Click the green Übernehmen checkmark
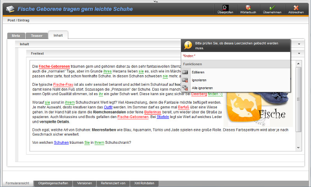 pyautogui.click(x=272, y=7)
